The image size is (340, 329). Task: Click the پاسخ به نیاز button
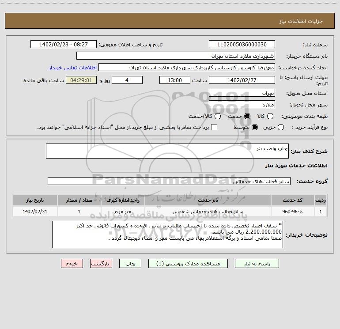(x=257, y=264)
